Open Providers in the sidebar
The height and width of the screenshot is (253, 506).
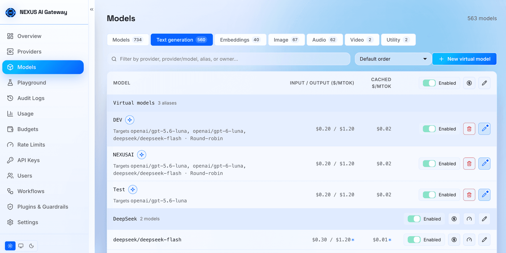43,52
